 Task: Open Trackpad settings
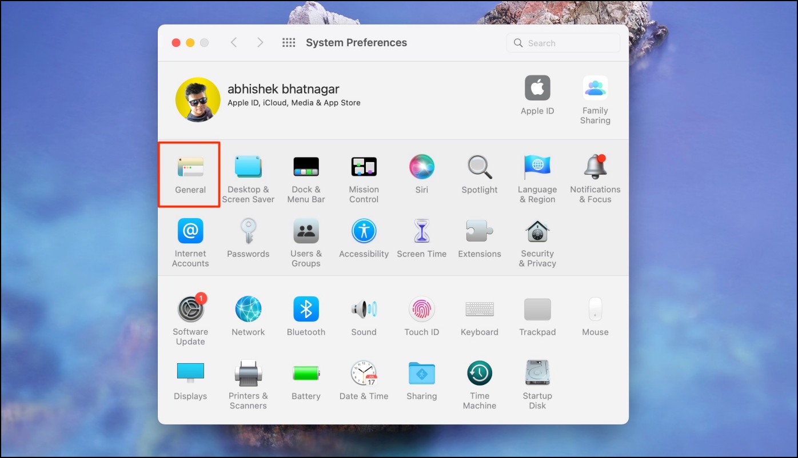[x=537, y=316]
